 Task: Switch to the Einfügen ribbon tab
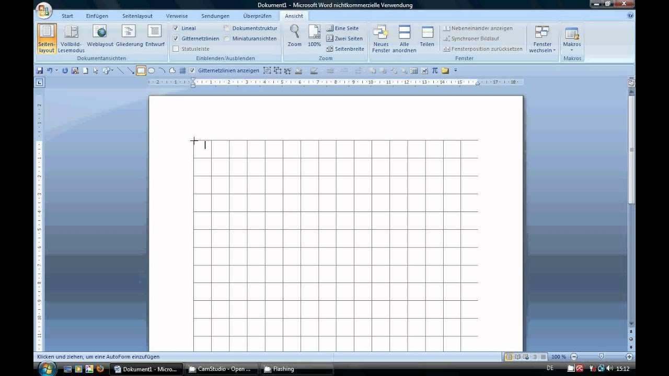(x=97, y=16)
